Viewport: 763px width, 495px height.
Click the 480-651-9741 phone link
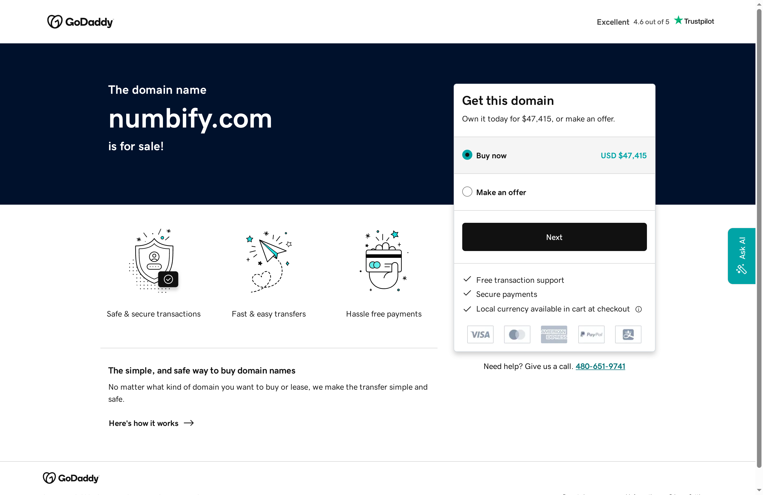coord(600,366)
